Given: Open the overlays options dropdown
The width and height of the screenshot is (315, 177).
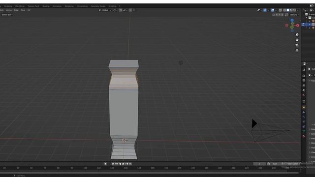Looking at the screenshot, I should coord(276,10).
